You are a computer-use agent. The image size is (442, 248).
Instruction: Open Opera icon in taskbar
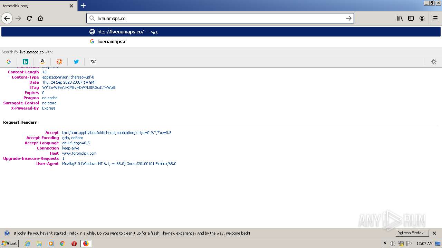[x=74, y=244]
